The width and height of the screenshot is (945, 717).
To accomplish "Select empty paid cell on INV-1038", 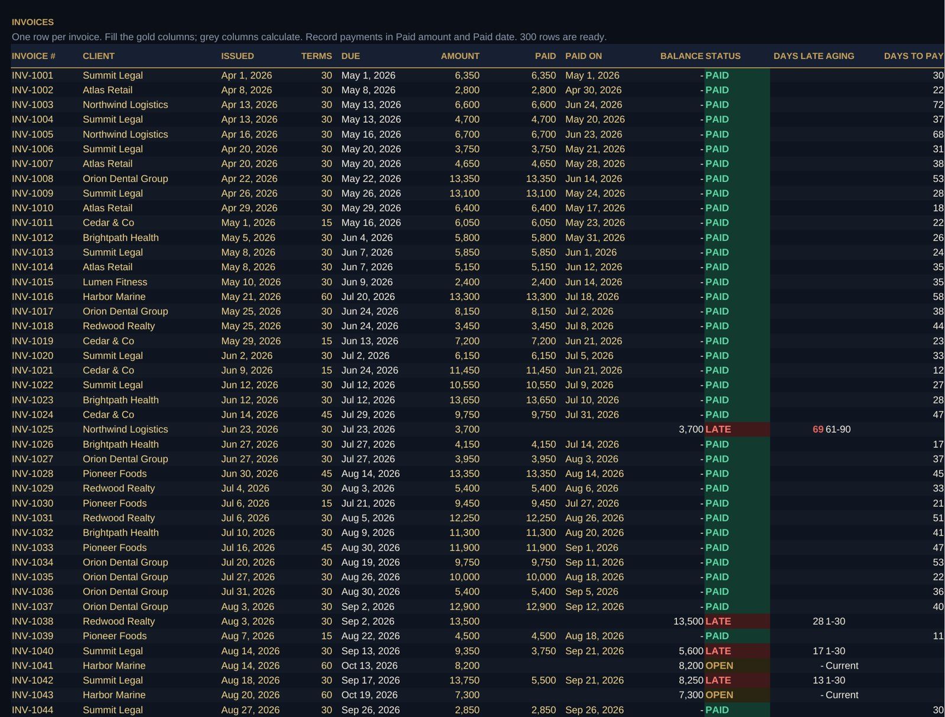I will pos(523,621).
